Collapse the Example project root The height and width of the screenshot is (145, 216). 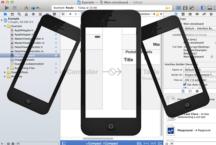(x=2, y=20)
